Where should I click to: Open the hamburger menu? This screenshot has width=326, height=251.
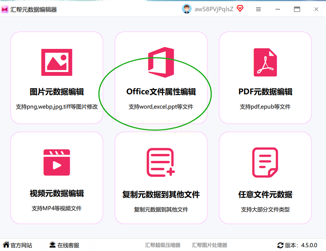tap(258, 9)
